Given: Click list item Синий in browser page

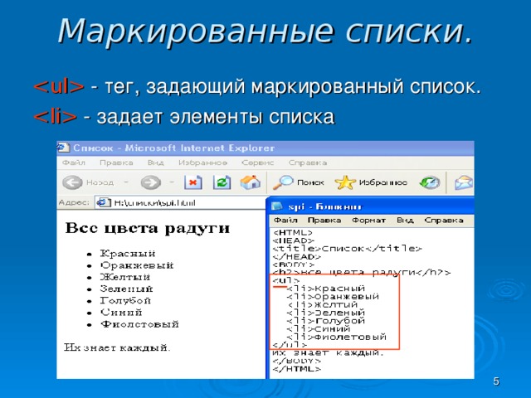Looking at the screenshot, I should [121, 313].
